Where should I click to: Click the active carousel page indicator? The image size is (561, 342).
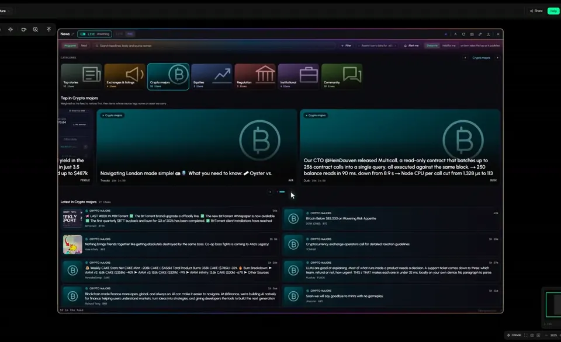(282, 192)
